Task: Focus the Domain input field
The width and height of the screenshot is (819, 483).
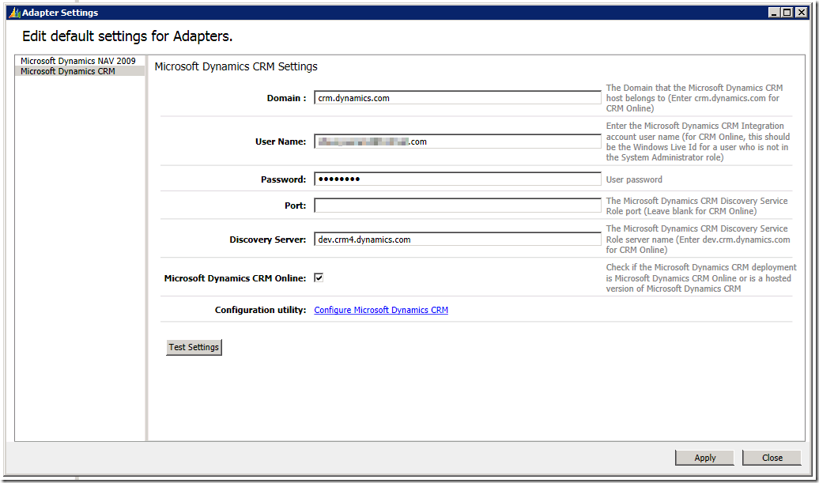Action: [458, 98]
